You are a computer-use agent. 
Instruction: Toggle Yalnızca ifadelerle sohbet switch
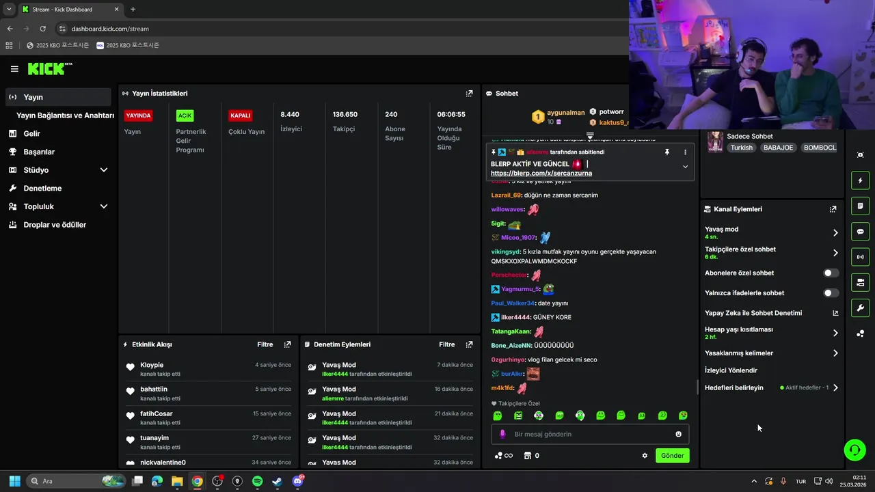(831, 293)
